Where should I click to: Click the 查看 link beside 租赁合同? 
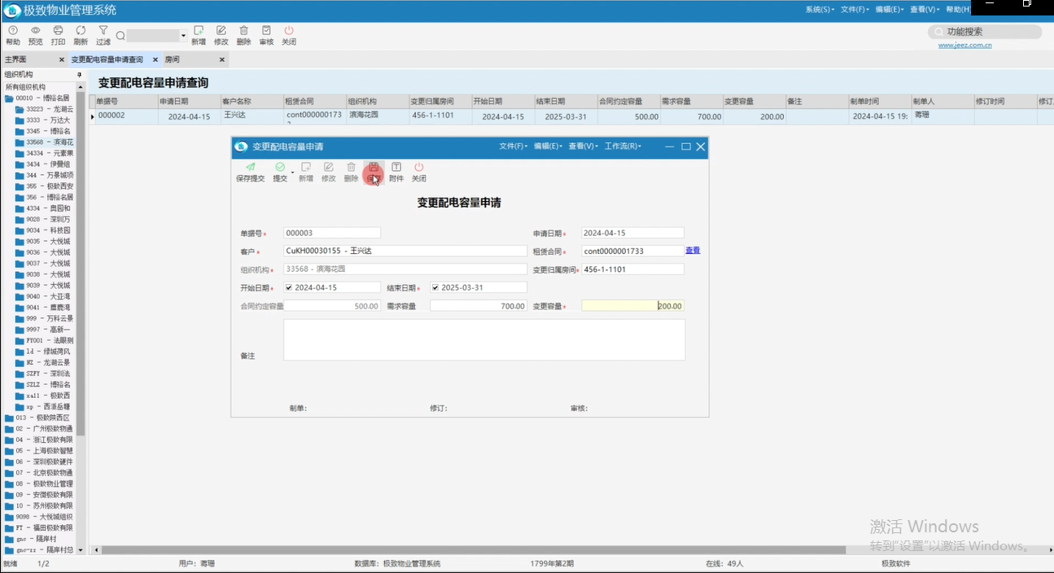click(693, 251)
